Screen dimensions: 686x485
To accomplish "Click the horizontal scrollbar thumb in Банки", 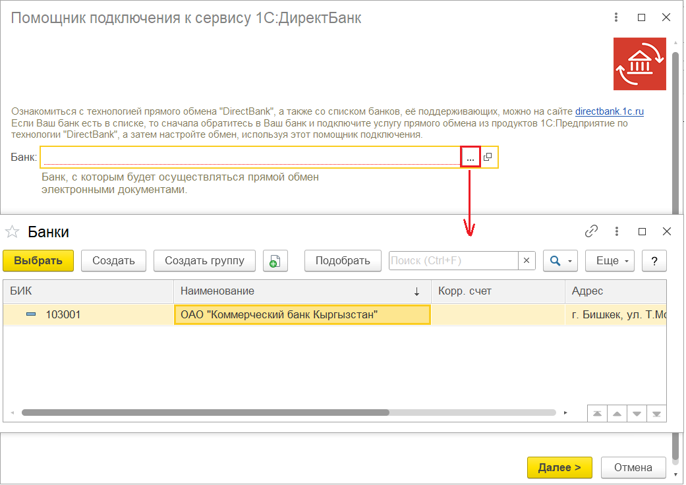I will [x=205, y=413].
